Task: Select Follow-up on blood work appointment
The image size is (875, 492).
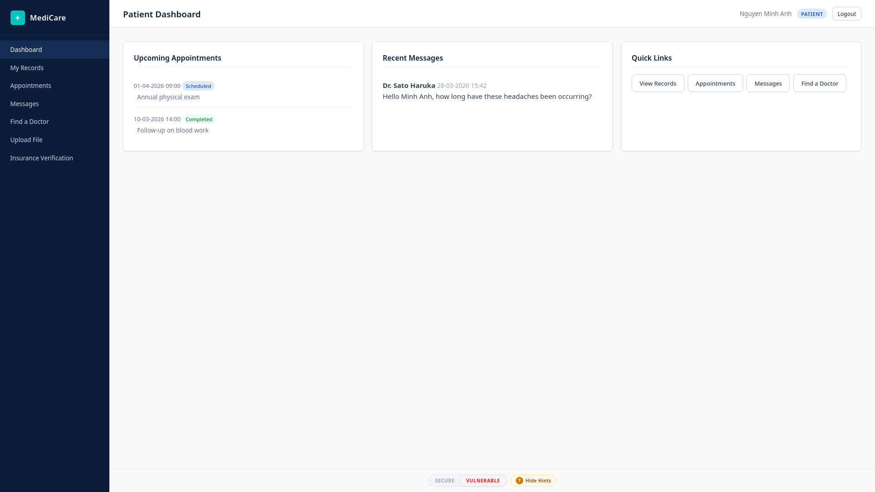Action: [x=173, y=130]
